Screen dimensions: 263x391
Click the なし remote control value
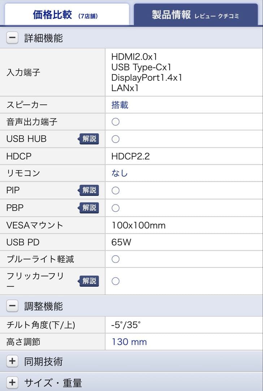point(119,173)
